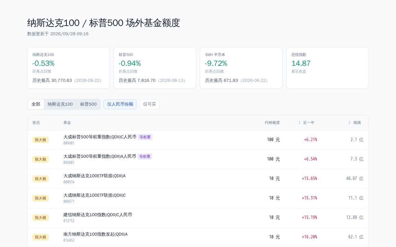Click the page title heading
The height and width of the screenshot is (247, 396).
pos(104,23)
